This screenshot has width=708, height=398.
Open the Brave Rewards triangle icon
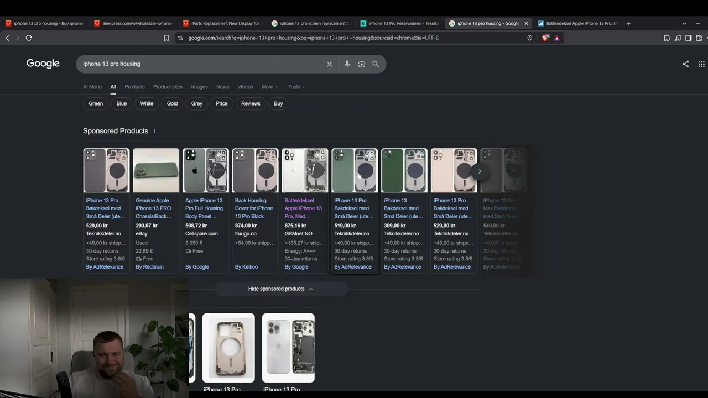(x=556, y=38)
